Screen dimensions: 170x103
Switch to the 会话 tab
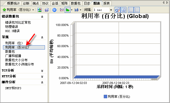55,3
